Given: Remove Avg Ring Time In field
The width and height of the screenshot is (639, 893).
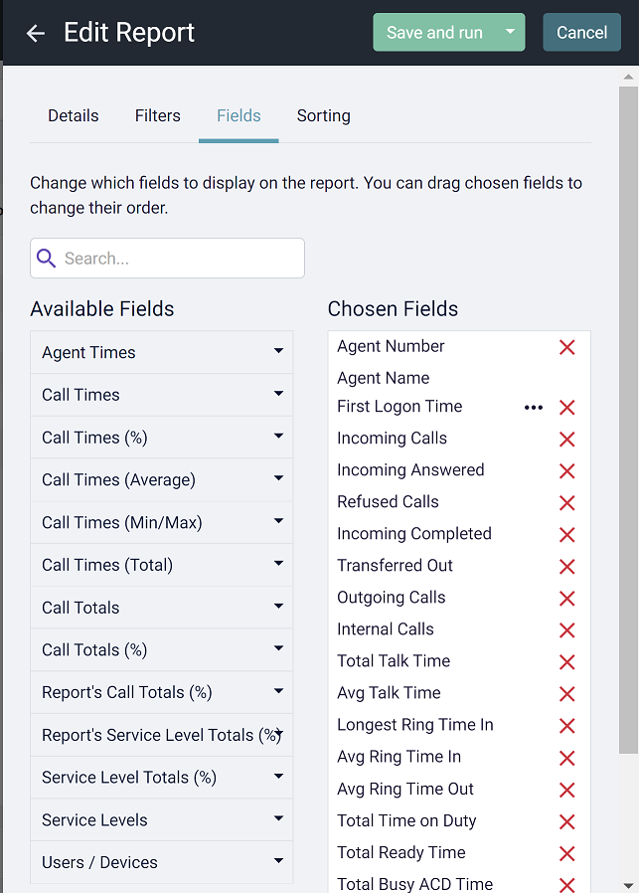Looking at the screenshot, I should point(566,757).
